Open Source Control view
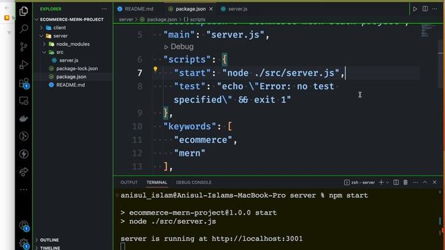Viewport: 445px width, 250px height. [24, 47]
